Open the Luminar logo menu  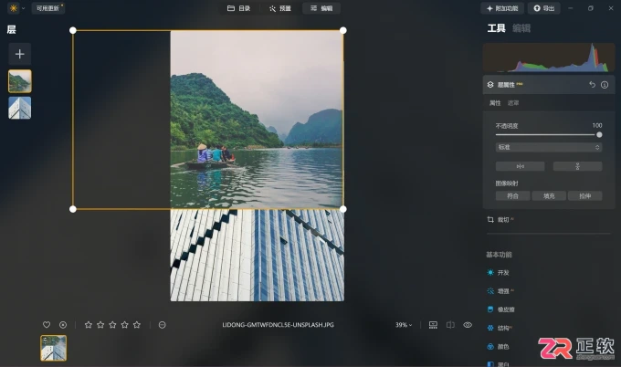pyautogui.click(x=14, y=8)
